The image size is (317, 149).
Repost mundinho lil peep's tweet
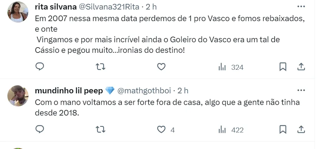click(101, 129)
